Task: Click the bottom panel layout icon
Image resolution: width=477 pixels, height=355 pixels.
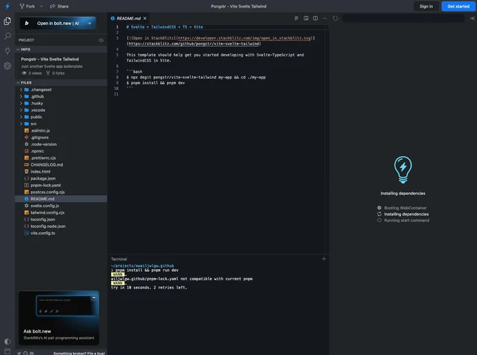Action: point(8,352)
